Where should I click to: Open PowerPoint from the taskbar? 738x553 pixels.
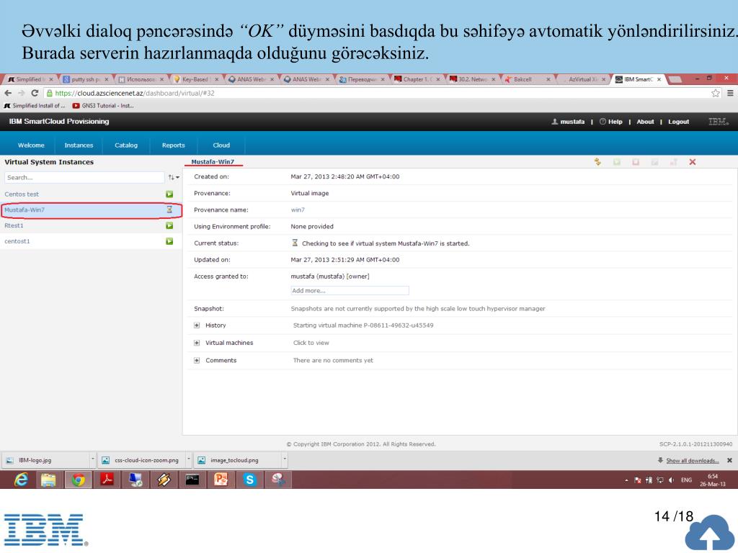221,480
